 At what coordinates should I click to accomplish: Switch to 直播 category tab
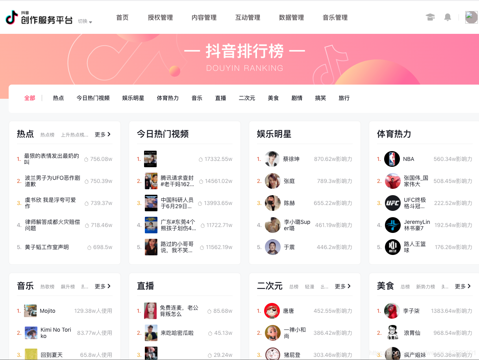coord(220,98)
